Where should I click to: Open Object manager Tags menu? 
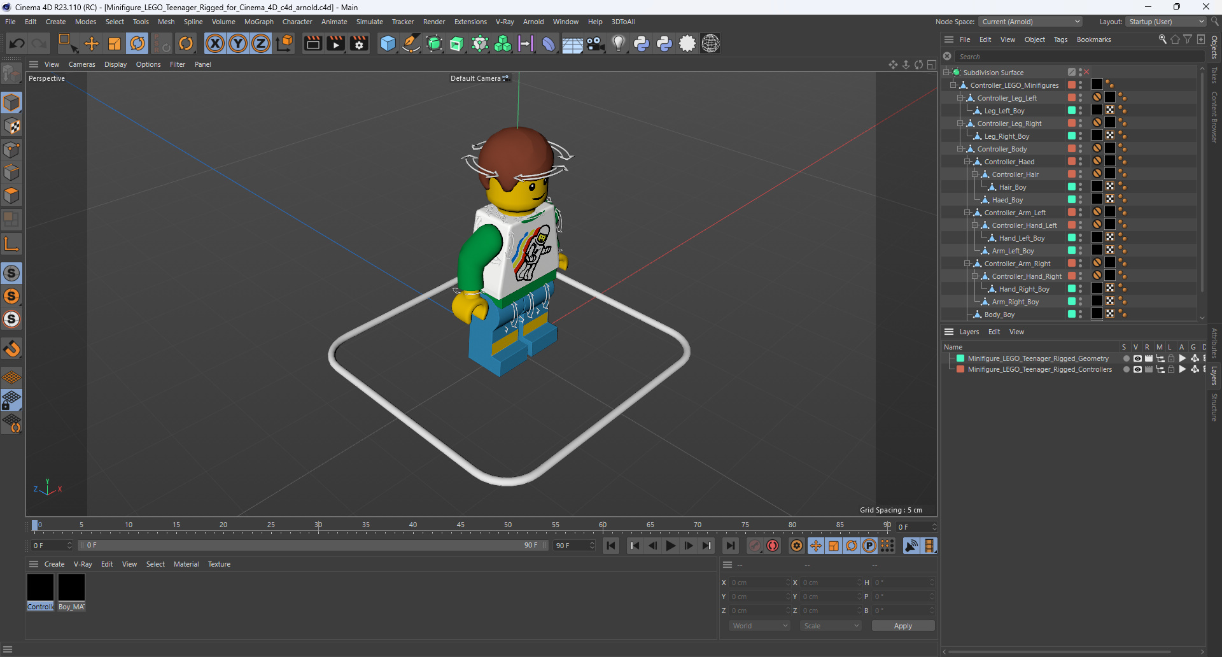pyautogui.click(x=1060, y=39)
